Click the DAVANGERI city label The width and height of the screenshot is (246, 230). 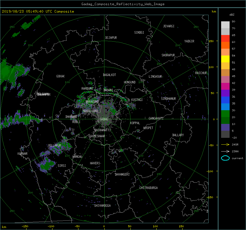click(x=122, y=174)
